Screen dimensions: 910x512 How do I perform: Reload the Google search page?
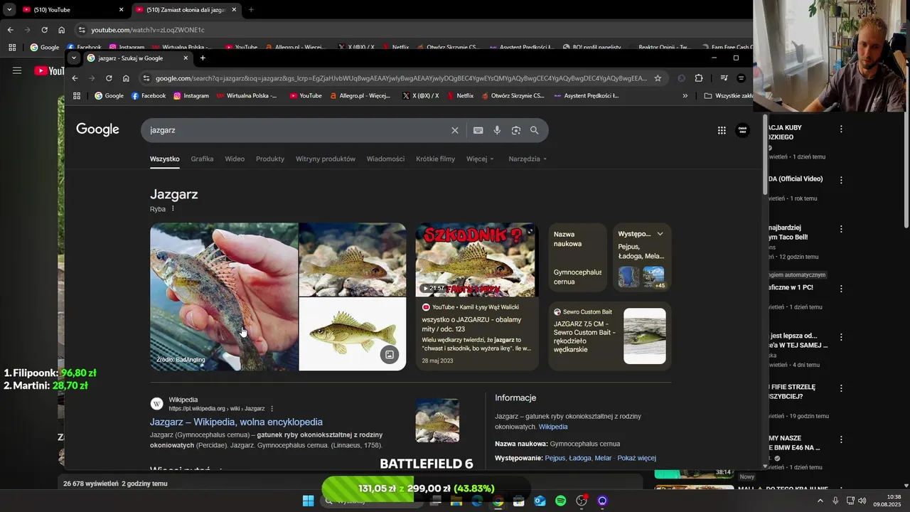click(x=109, y=78)
